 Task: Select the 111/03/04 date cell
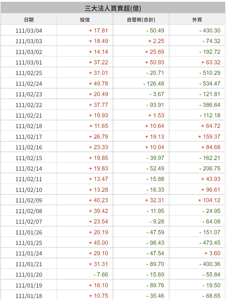tap(29, 31)
